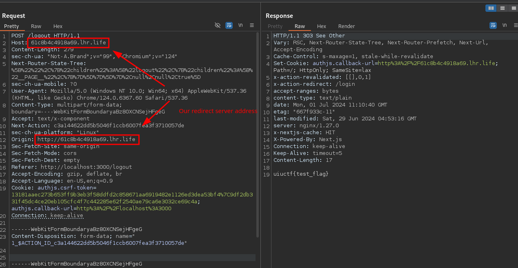Image resolution: width=518 pixels, height=268 pixels.
Task: Click the Referer http://localhost:3000/logout line
Action: 72,167
